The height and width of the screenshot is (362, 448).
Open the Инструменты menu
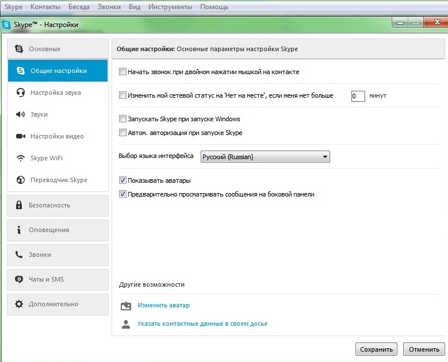(170, 7)
